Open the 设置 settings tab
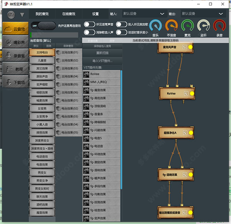 coord(95,14)
